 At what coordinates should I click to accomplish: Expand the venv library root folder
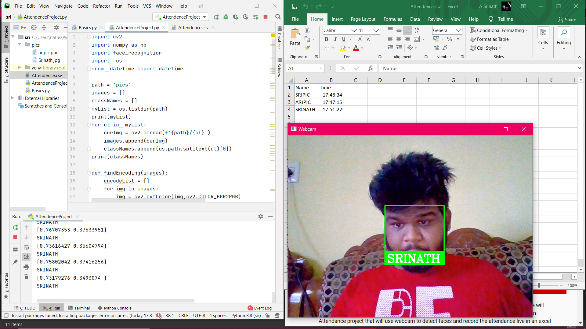(19, 68)
